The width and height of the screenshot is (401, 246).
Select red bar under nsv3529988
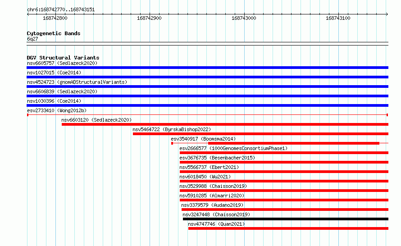point(284,191)
